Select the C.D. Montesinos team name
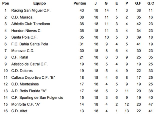This screenshot has width=160, height=115. coord(24,84)
